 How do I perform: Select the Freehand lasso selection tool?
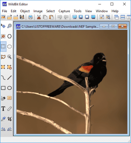pos(3,57)
